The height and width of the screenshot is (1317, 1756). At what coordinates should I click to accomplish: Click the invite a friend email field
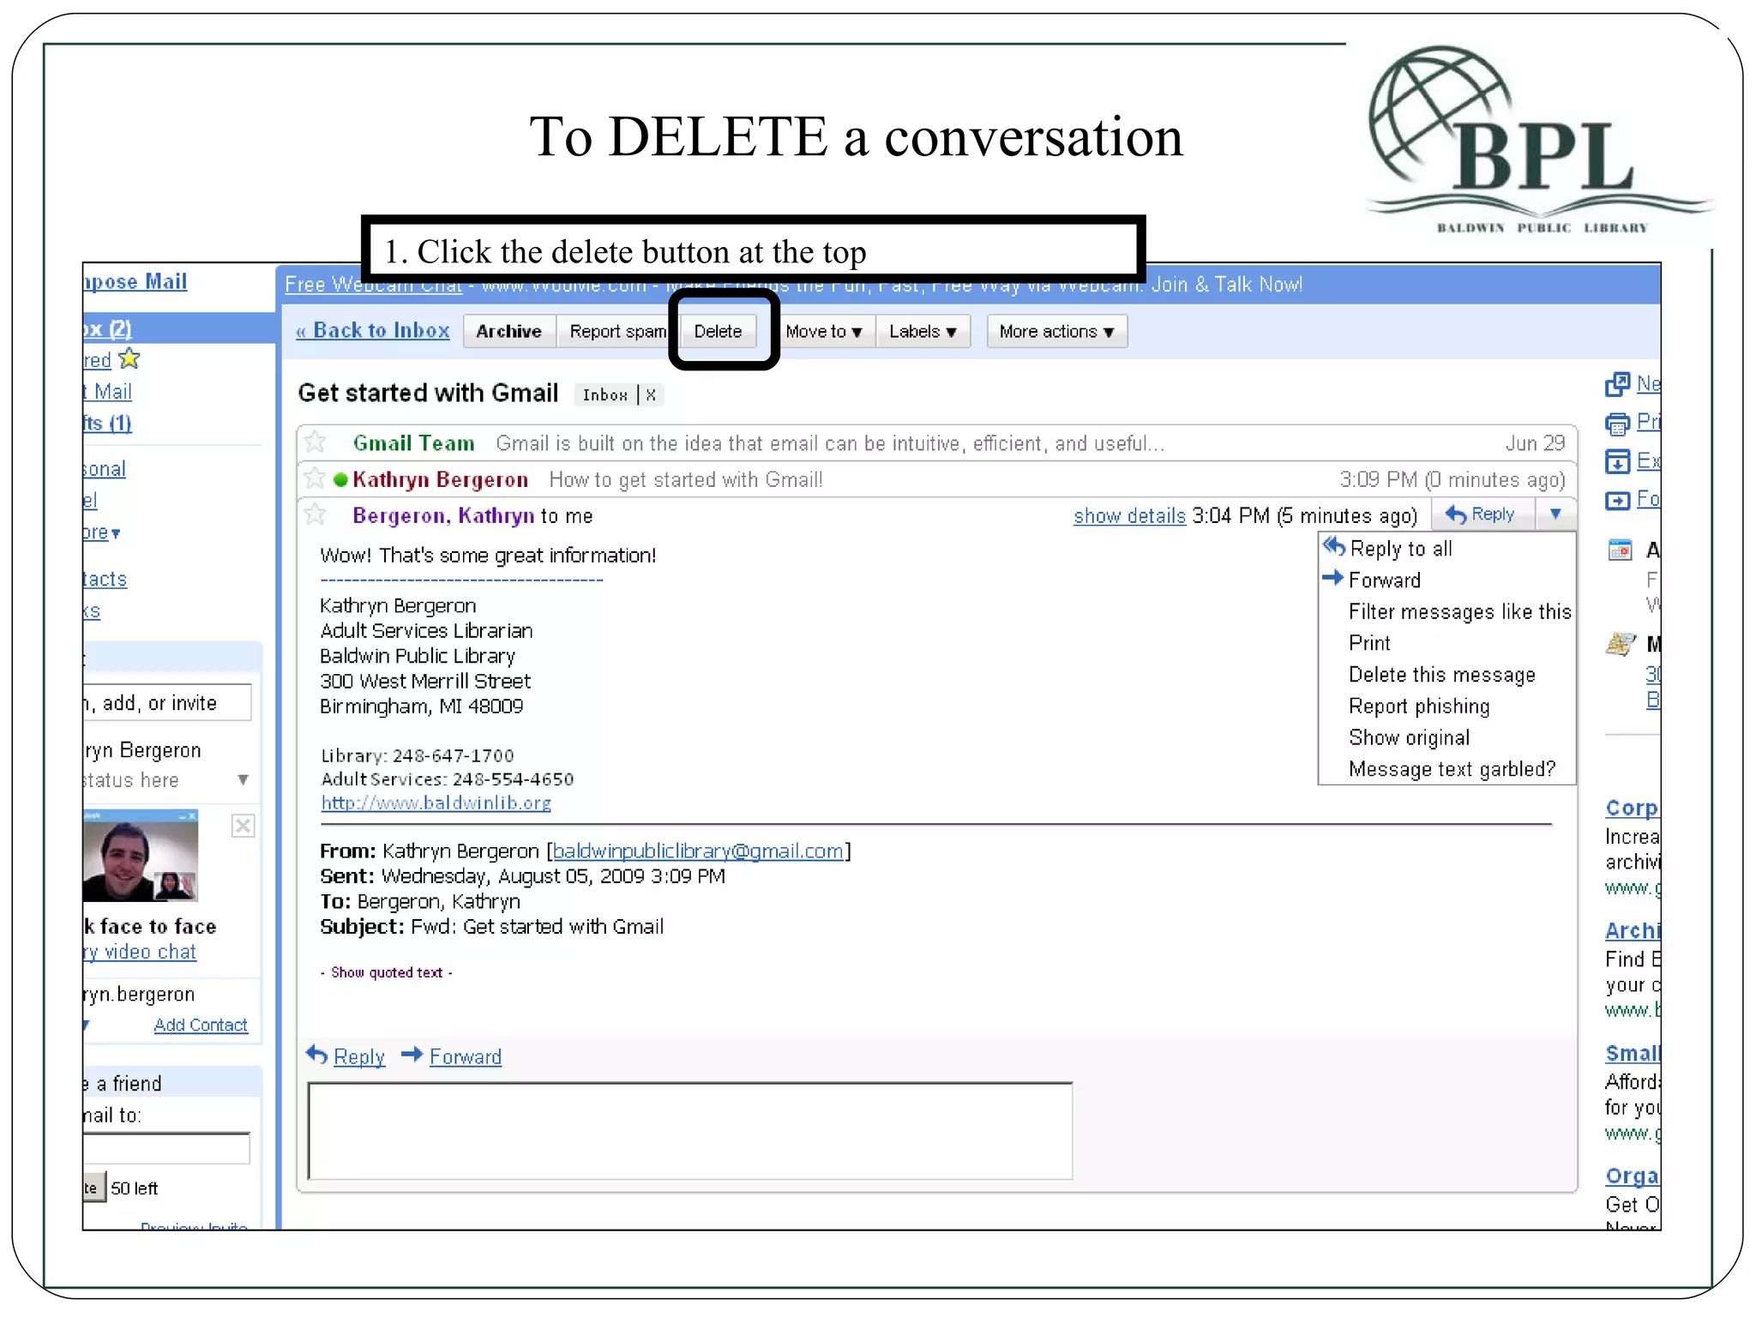click(166, 1148)
